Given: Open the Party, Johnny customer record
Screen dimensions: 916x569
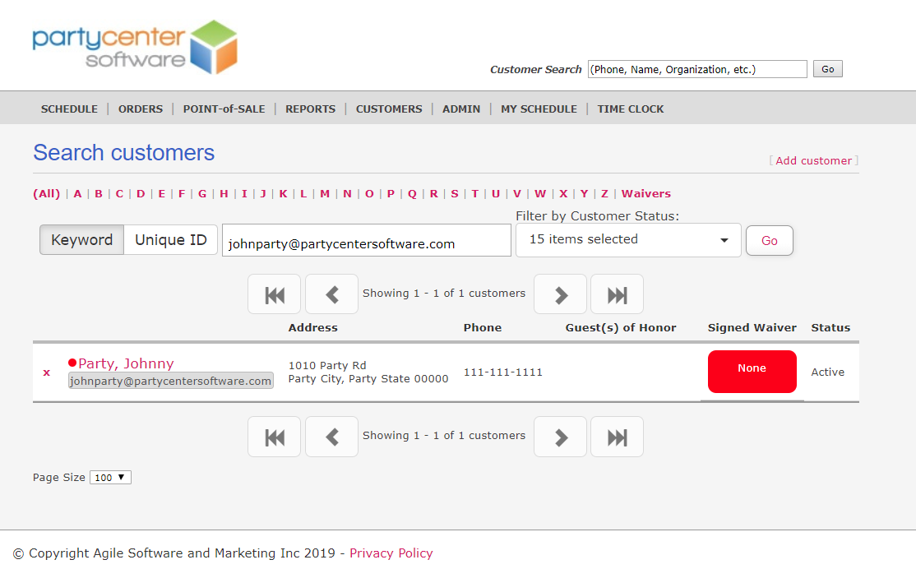Looking at the screenshot, I should click(126, 363).
